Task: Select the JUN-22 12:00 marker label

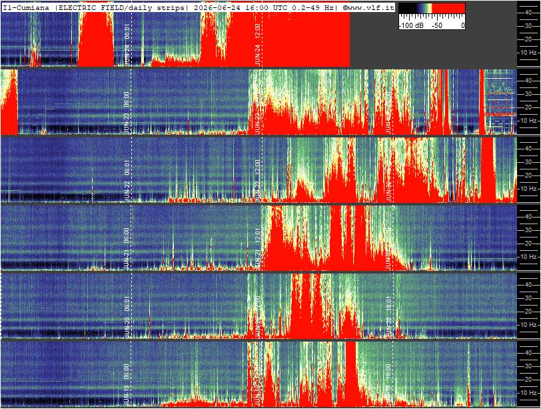Action: (258, 180)
